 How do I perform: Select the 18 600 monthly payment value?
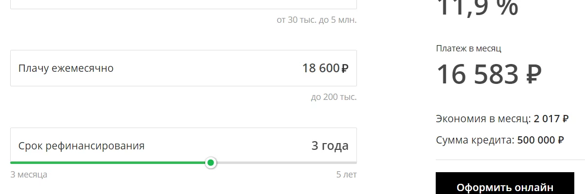320,68
